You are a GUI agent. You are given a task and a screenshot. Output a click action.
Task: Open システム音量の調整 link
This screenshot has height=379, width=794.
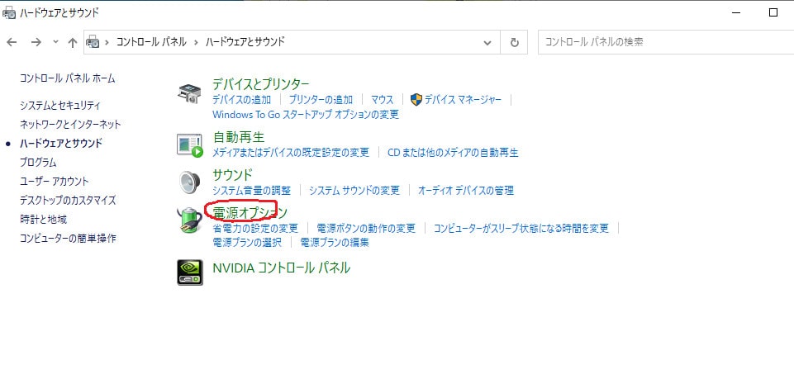pos(252,191)
